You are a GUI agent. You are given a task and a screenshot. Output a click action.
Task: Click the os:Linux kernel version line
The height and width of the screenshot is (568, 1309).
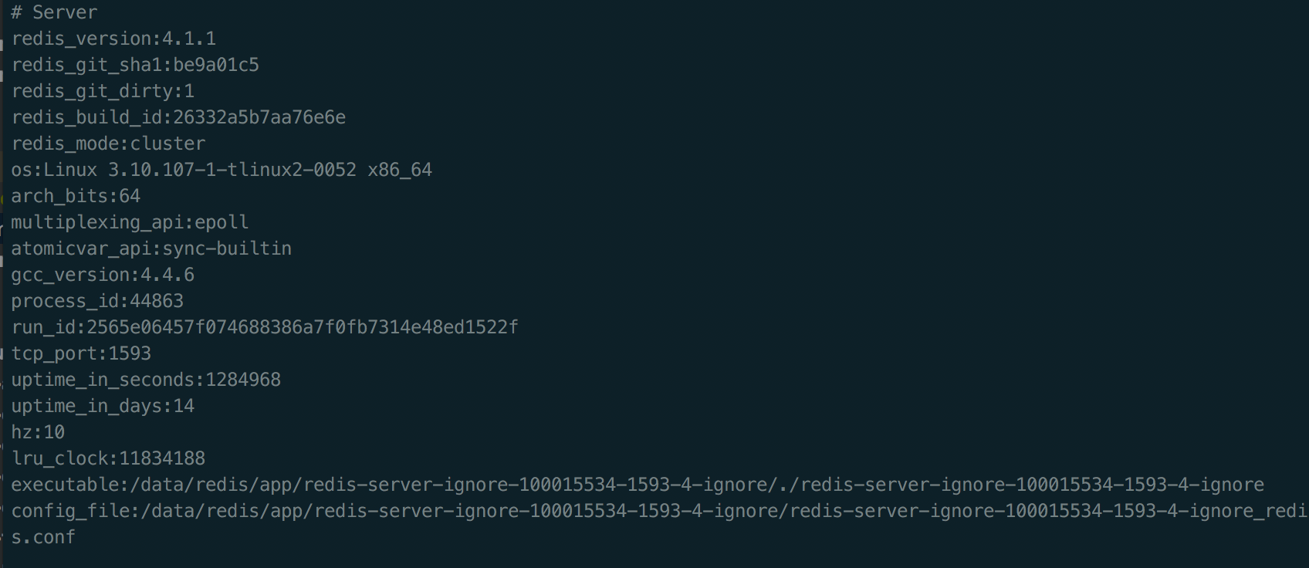(222, 170)
